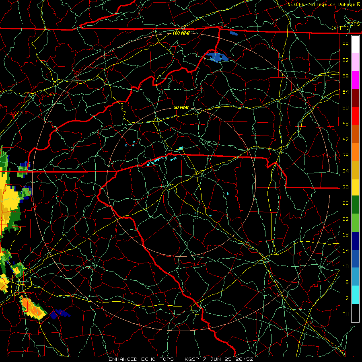The height and width of the screenshot is (362, 362).
Task: Click the legend value '66'
Action: pyautogui.click(x=346, y=44)
